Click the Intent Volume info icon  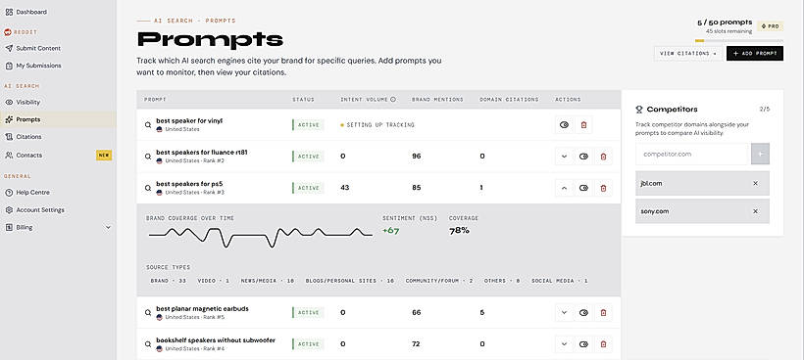tap(393, 99)
